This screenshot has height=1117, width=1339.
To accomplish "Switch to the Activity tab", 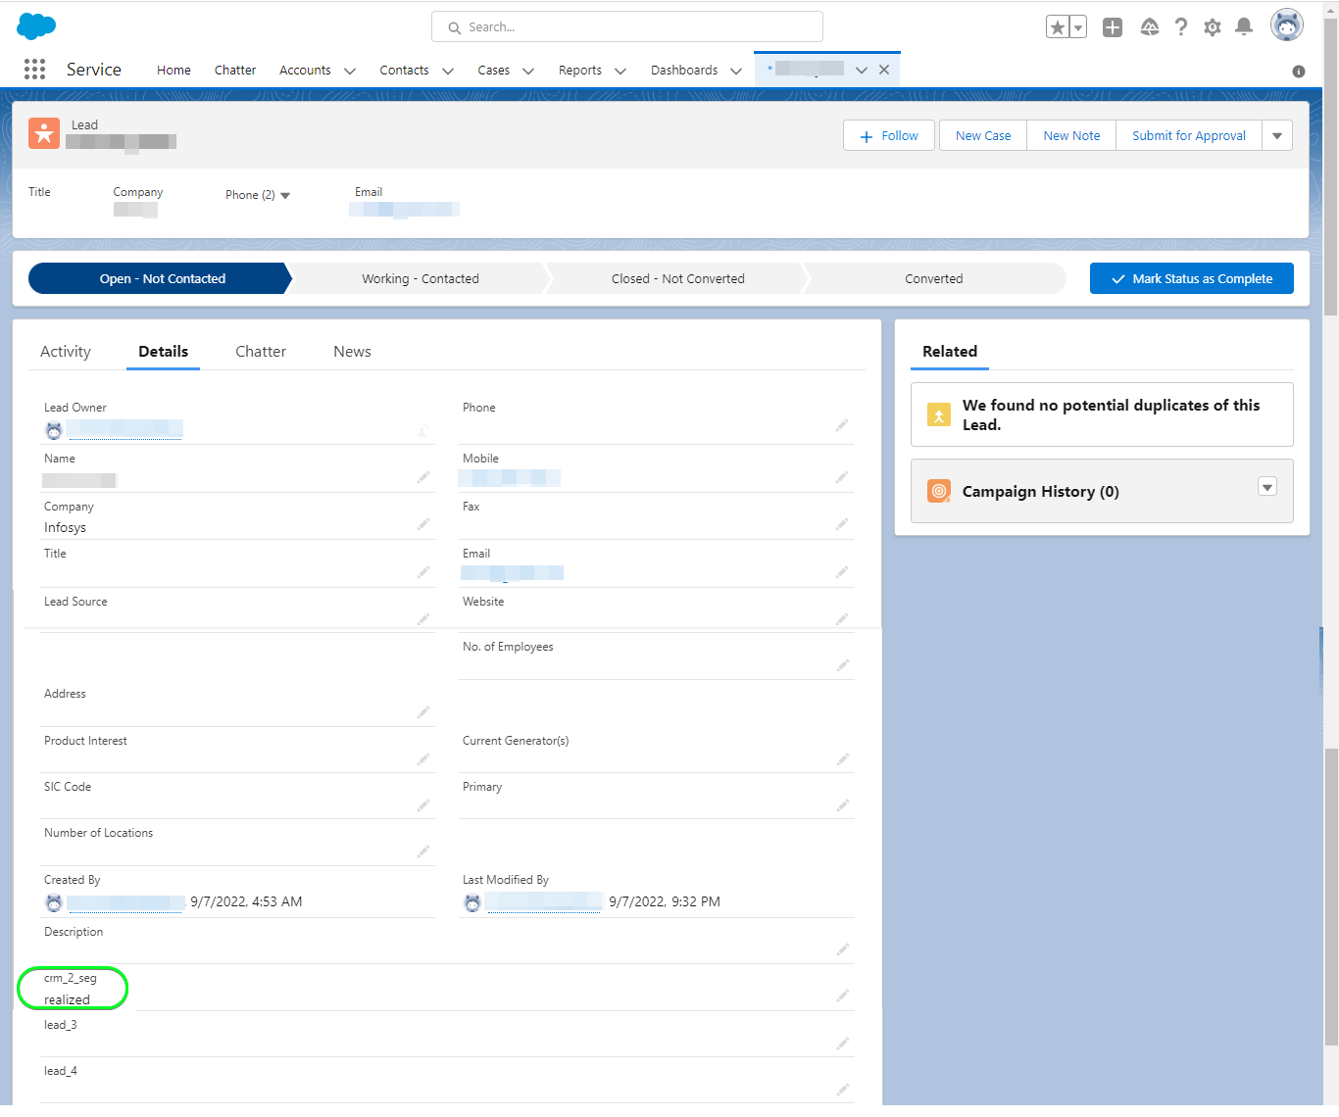I will (x=66, y=352).
